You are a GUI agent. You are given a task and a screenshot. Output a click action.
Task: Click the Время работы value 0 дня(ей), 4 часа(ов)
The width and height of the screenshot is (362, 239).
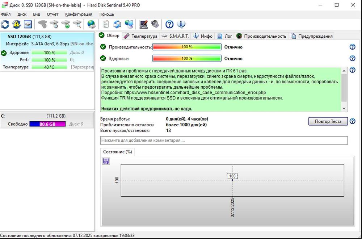(x=187, y=119)
